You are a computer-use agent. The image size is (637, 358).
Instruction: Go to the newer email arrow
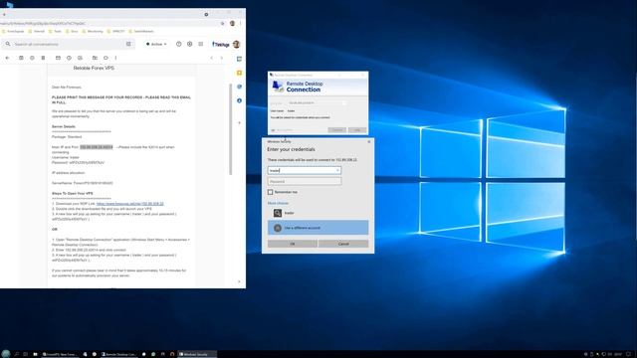point(212,58)
